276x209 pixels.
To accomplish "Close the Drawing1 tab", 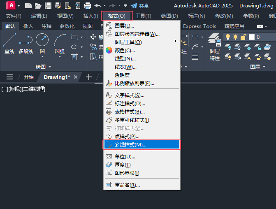I will click(76, 77).
